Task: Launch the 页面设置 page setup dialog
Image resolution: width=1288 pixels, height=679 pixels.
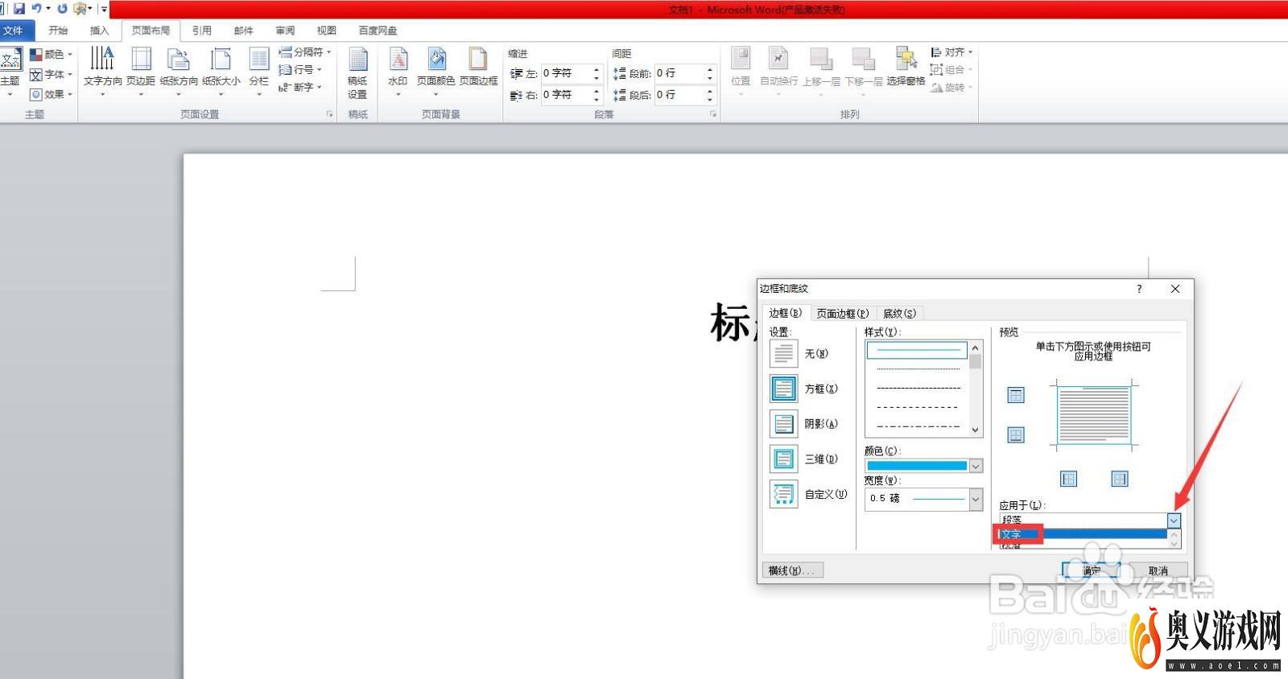Action: click(x=329, y=114)
